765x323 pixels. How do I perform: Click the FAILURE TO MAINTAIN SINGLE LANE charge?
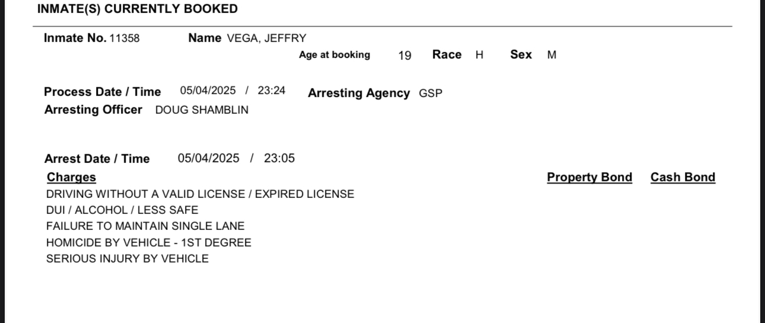(x=145, y=226)
